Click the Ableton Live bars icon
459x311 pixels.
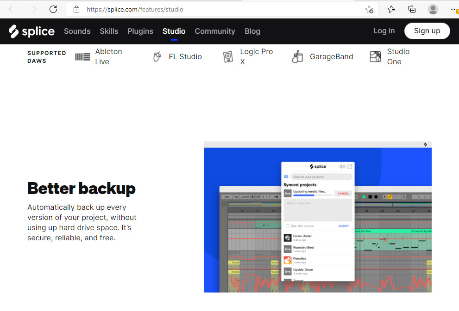click(x=83, y=57)
